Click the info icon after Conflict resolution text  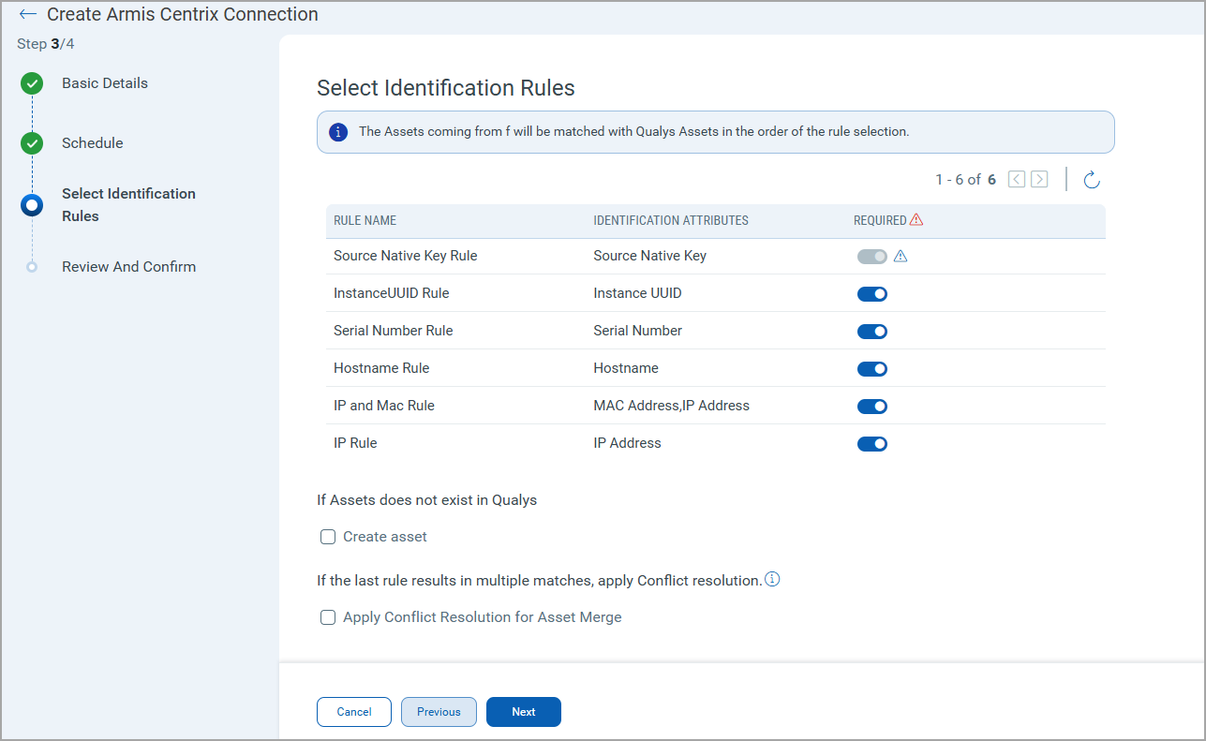[772, 579]
